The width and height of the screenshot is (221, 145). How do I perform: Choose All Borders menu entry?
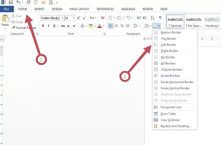(x=175, y=63)
